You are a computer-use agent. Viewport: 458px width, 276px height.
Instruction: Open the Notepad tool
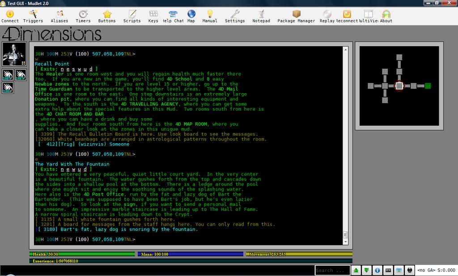[261, 17]
